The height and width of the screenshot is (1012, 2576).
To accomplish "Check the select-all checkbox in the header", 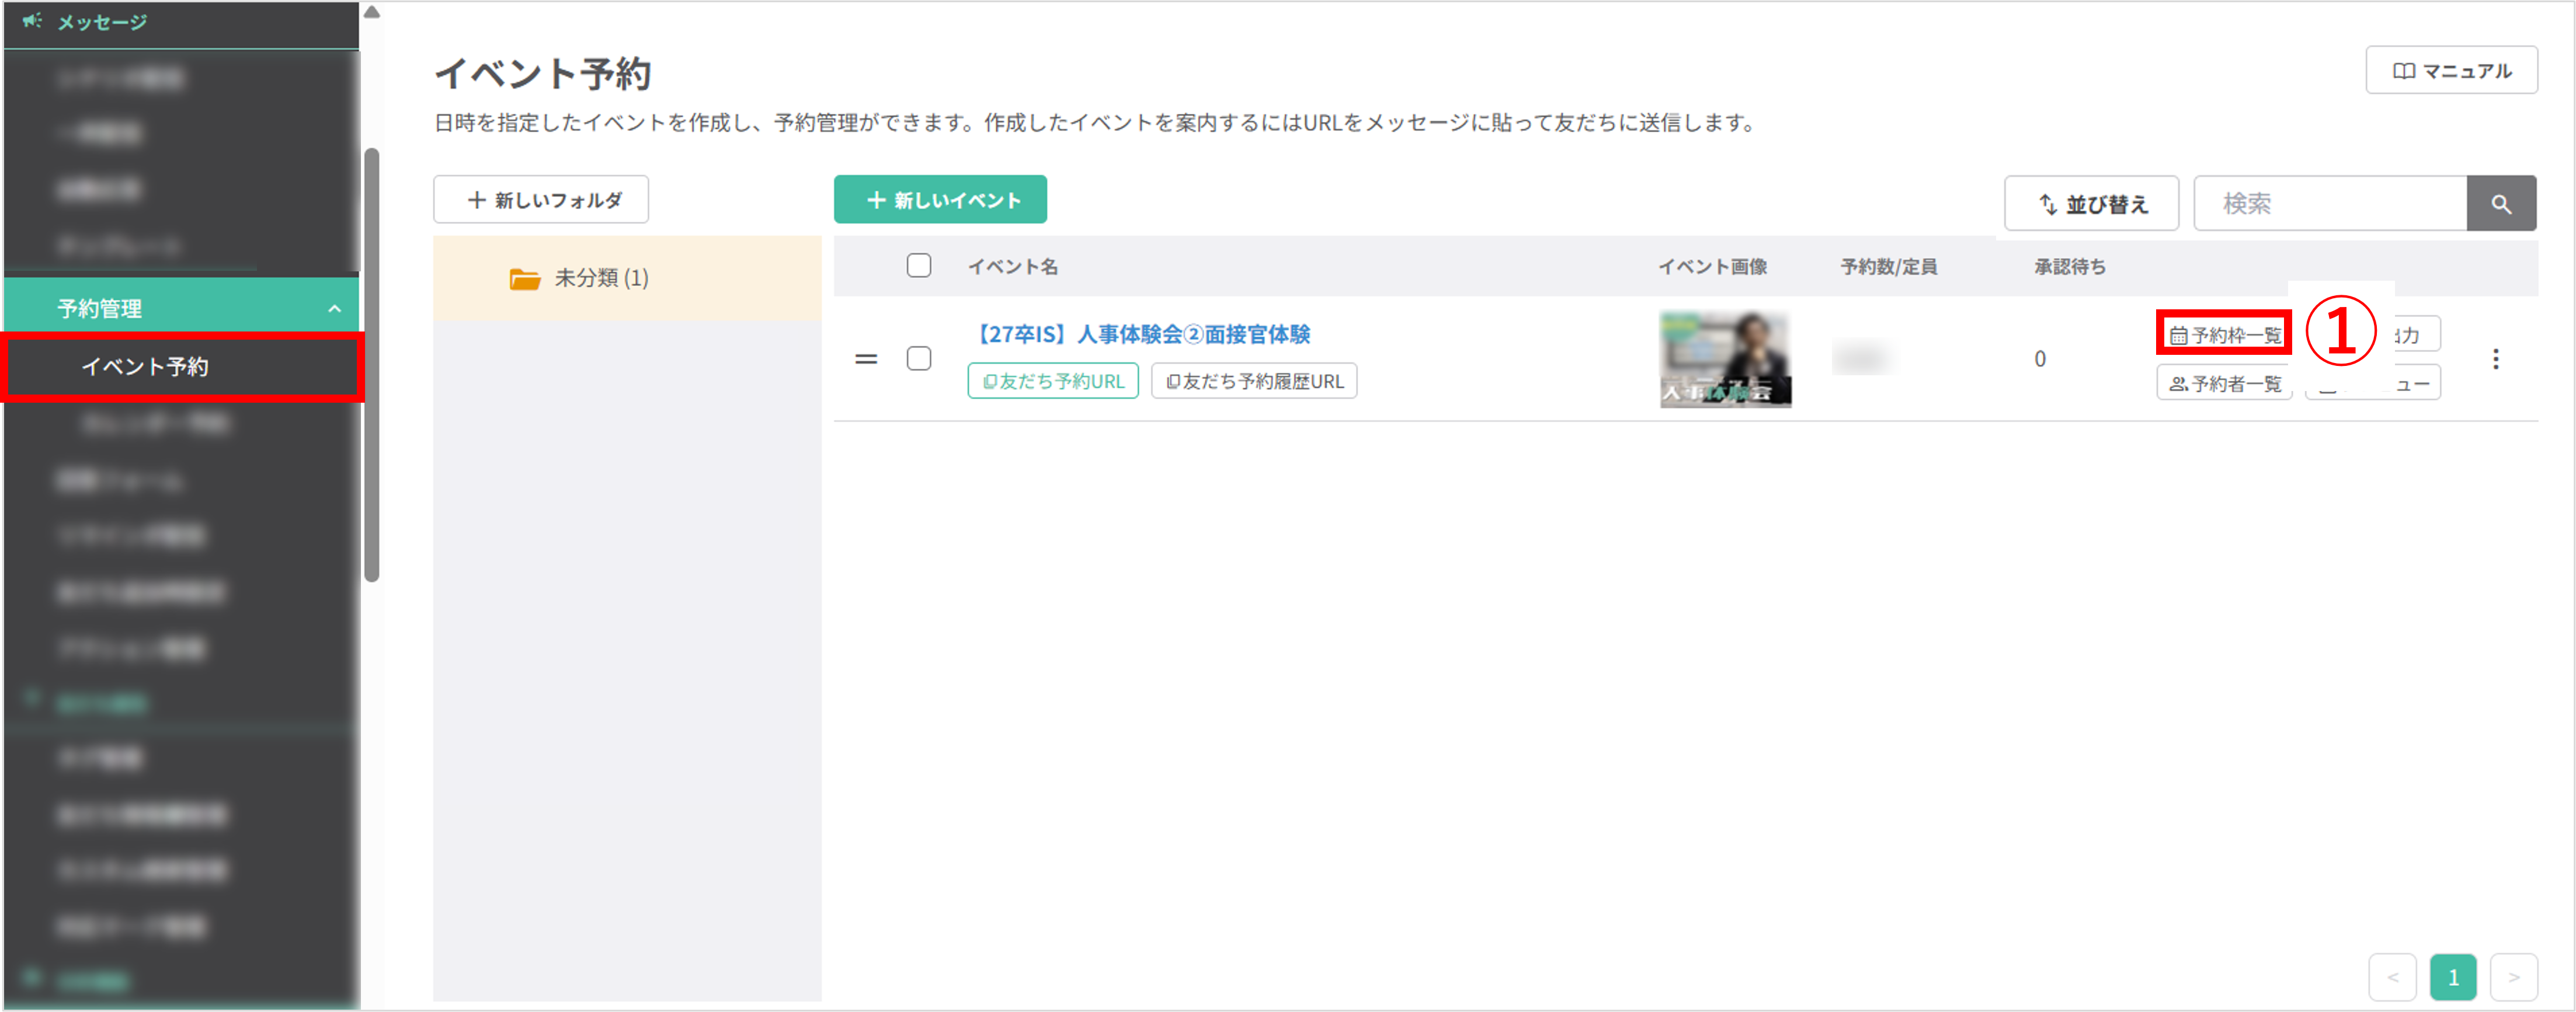I will coord(919,266).
